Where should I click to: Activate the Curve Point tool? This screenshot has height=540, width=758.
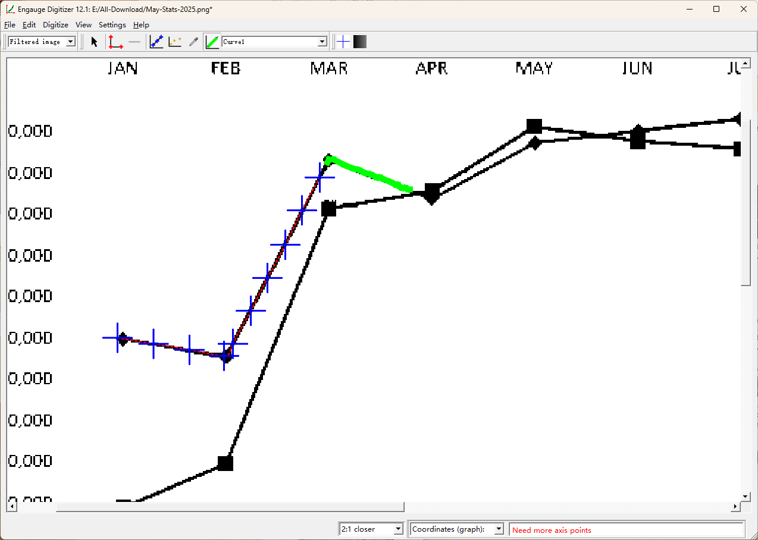tap(156, 41)
